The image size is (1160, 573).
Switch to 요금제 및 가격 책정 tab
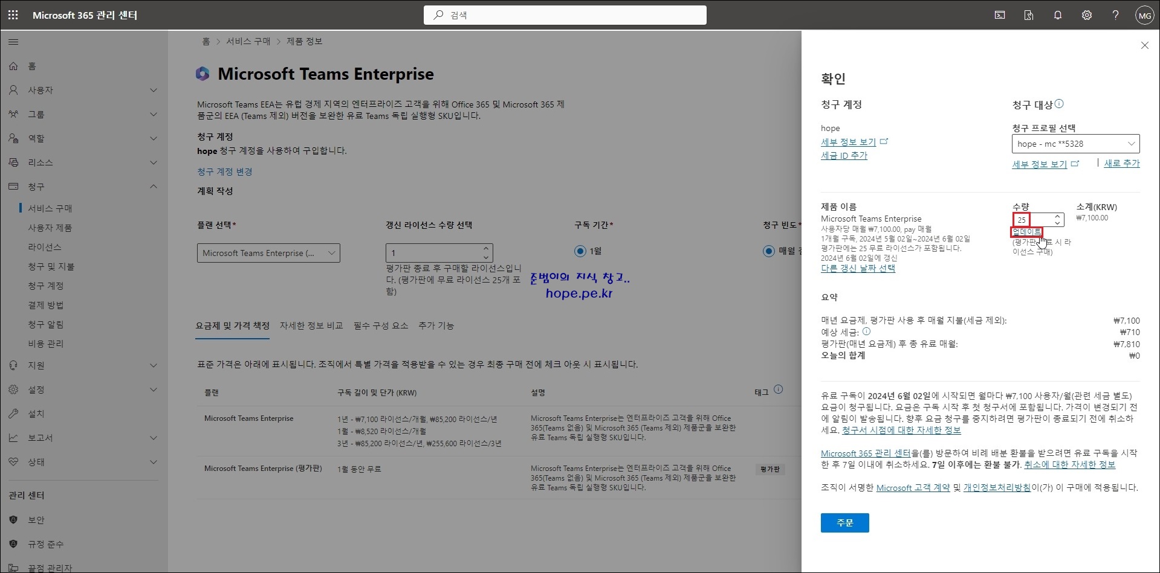point(232,326)
